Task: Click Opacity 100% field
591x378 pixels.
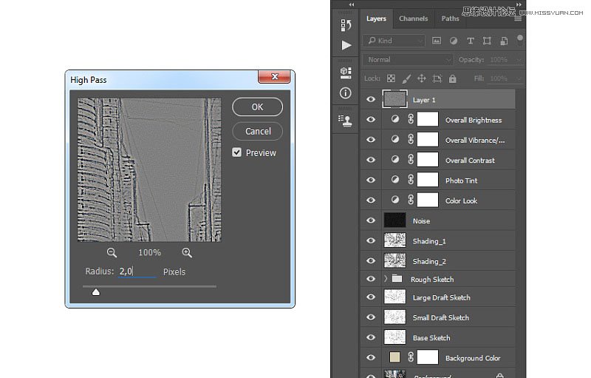Action: tap(502, 60)
